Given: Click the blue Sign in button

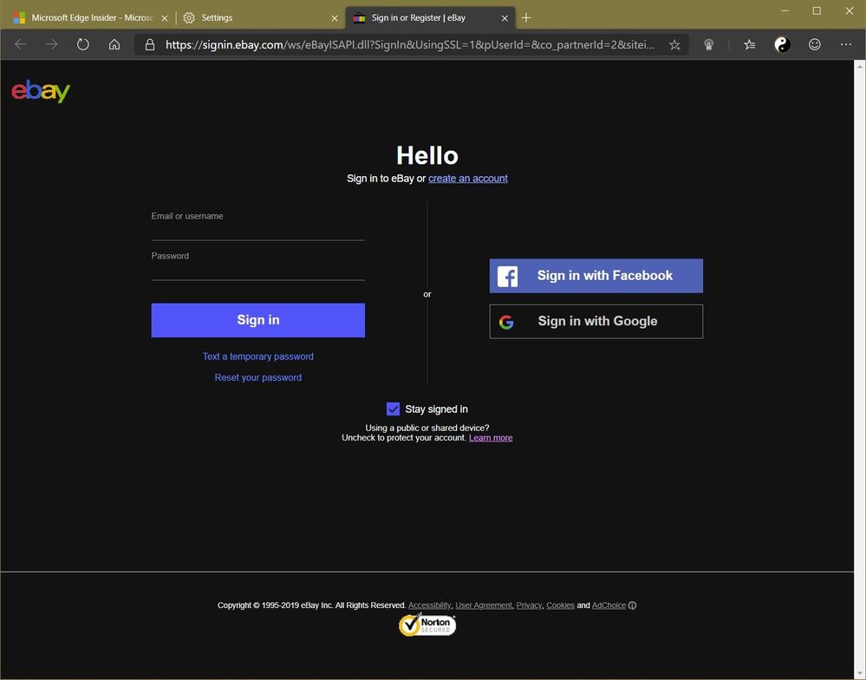Looking at the screenshot, I should click(258, 320).
